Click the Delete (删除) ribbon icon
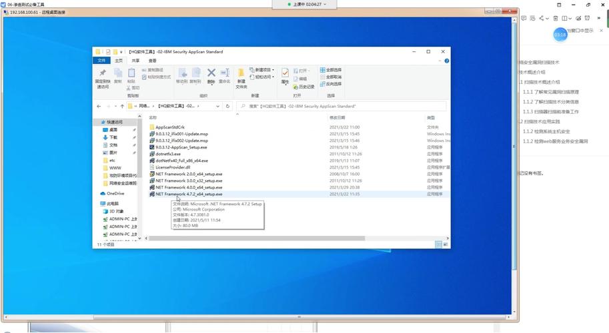 (211, 75)
